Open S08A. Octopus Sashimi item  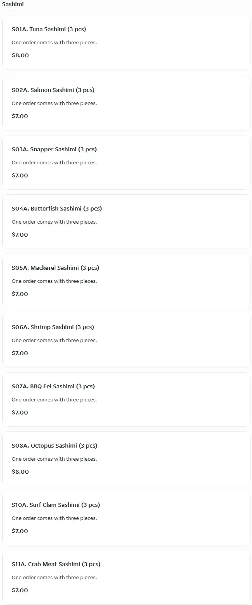click(x=54, y=446)
